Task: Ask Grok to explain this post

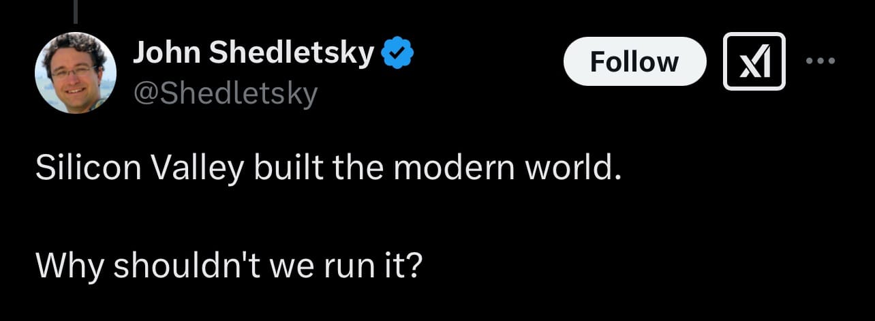Action: 754,61
